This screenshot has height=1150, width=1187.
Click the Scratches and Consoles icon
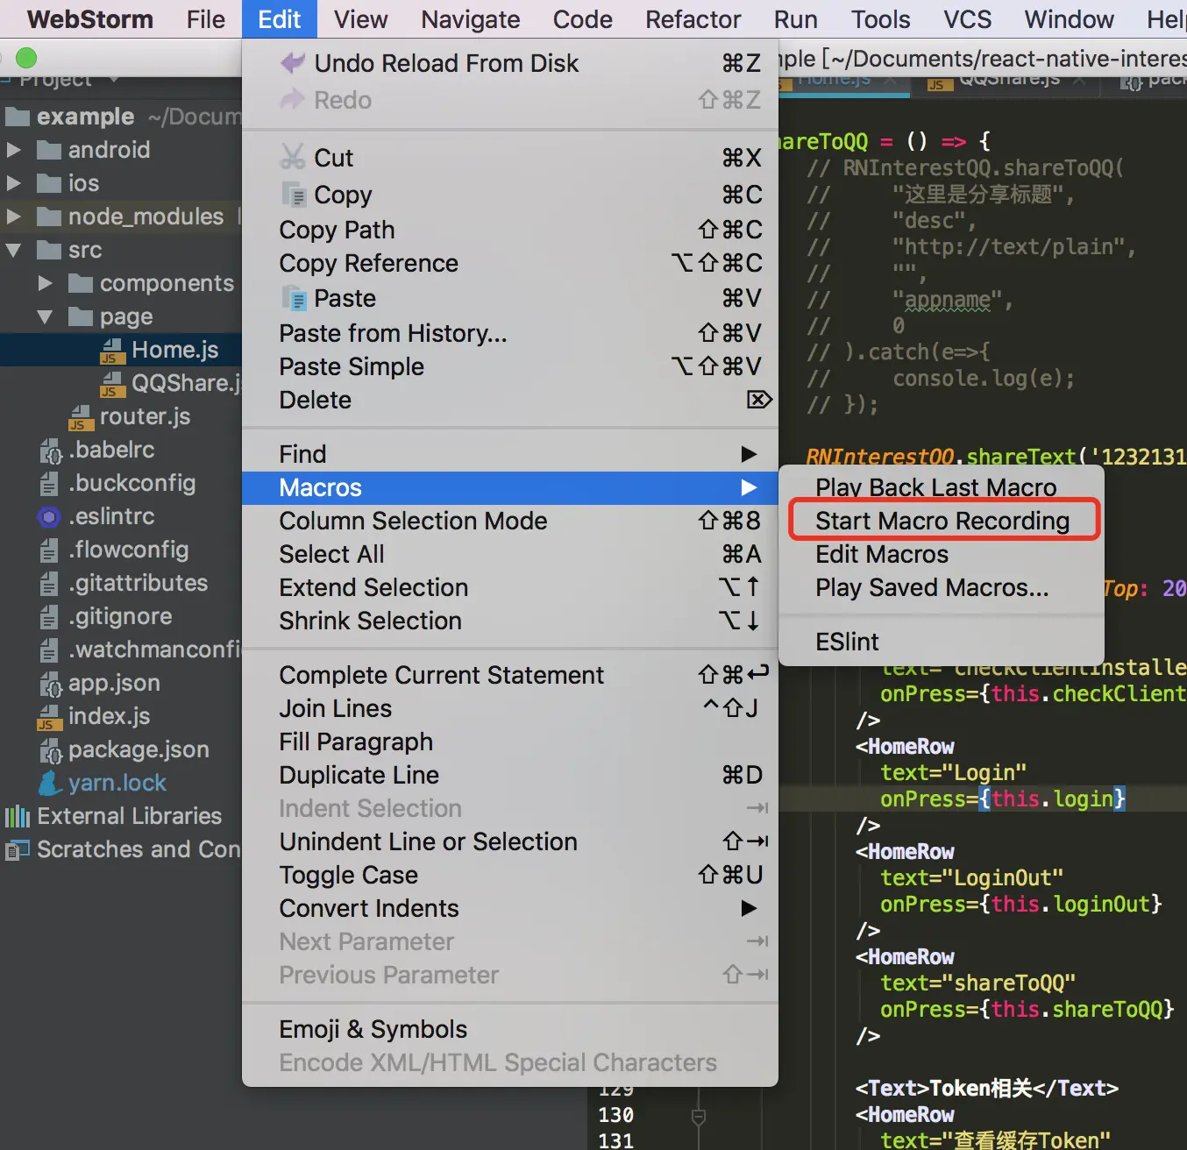(x=18, y=850)
